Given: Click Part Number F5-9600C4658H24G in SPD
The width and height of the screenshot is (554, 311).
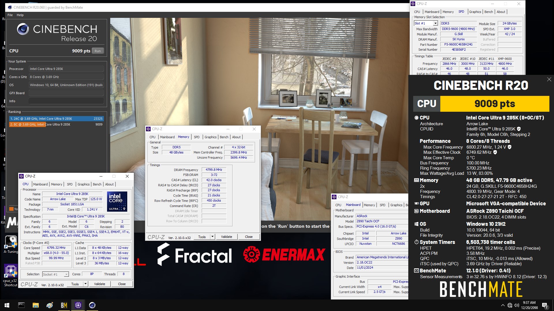Looking at the screenshot, I should (x=458, y=45).
